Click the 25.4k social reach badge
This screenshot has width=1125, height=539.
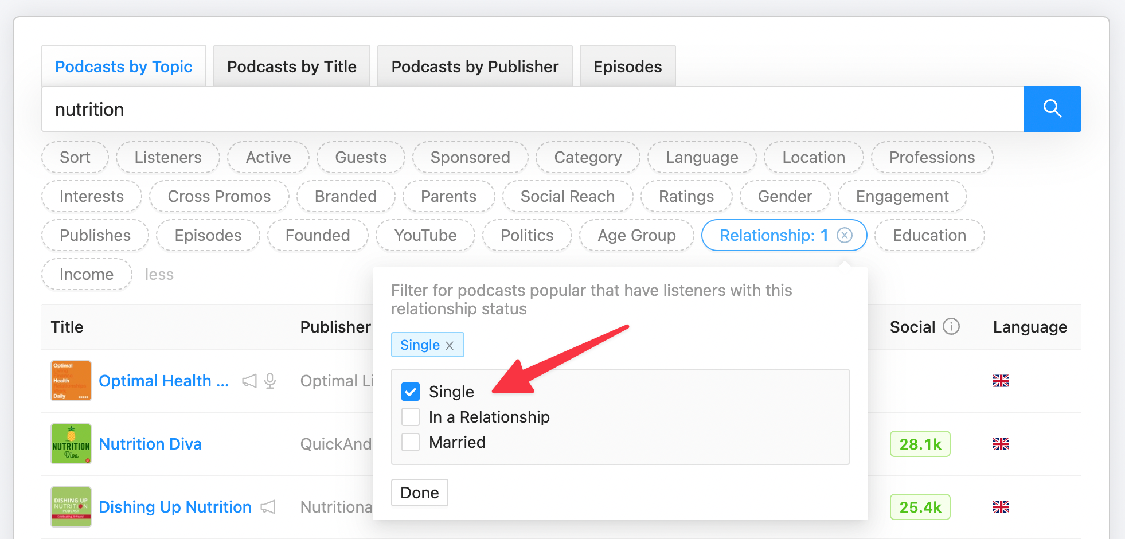tap(920, 507)
